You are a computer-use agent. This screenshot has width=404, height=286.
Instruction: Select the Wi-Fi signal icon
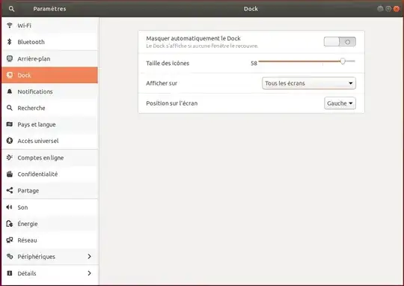click(10, 25)
